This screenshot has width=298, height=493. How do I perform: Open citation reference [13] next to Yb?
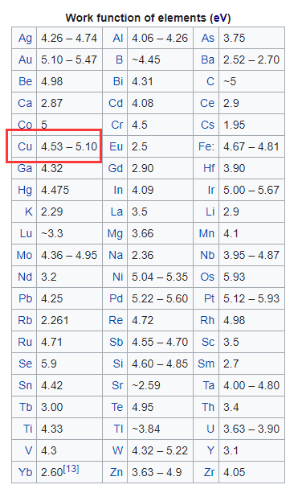click(71, 469)
